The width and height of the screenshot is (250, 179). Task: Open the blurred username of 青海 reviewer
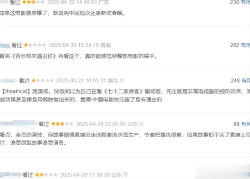[5, 45]
